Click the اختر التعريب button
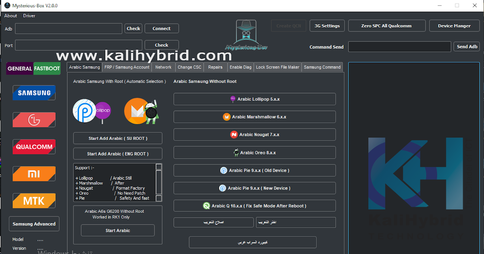The height and width of the screenshot is (254, 484). coord(296,223)
